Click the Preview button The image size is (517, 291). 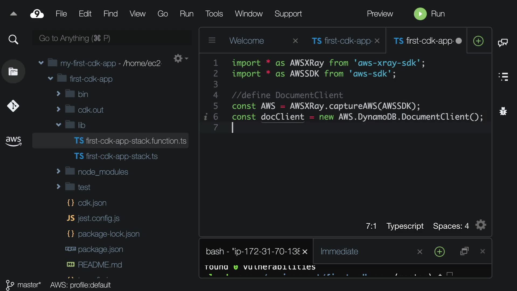tap(380, 14)
